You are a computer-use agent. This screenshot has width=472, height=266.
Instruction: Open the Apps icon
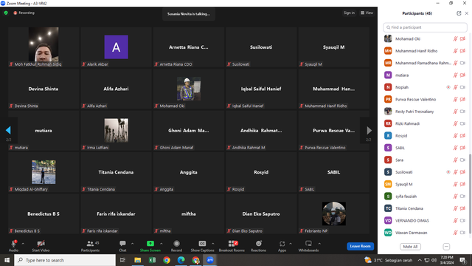[x=282, y=243]
